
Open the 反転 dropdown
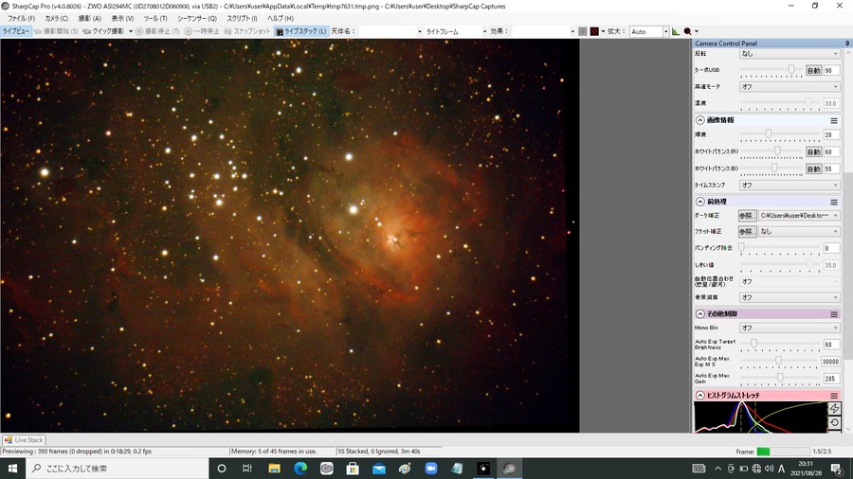pos(789,54)
